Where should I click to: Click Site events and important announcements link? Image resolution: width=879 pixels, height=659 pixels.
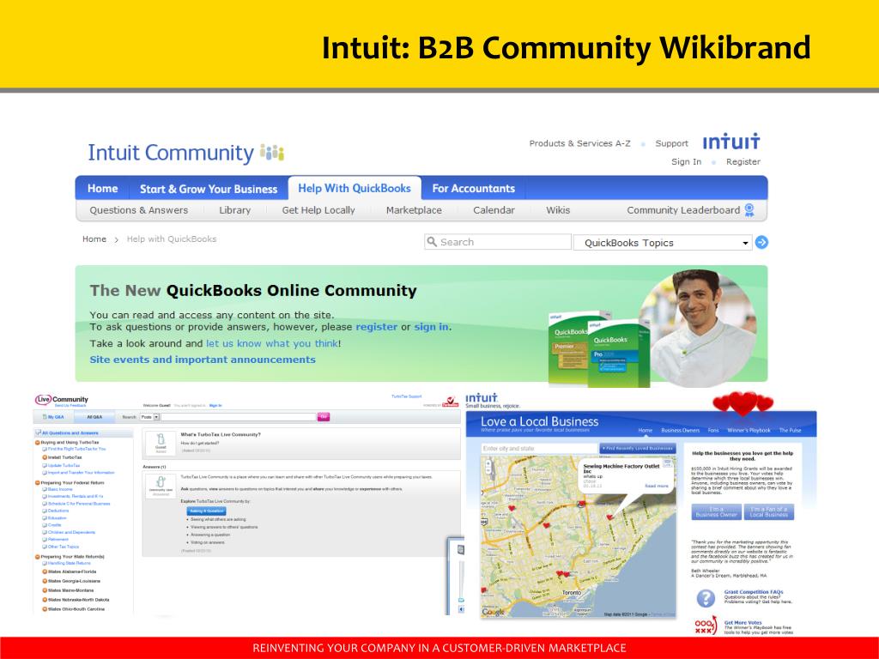203,360
